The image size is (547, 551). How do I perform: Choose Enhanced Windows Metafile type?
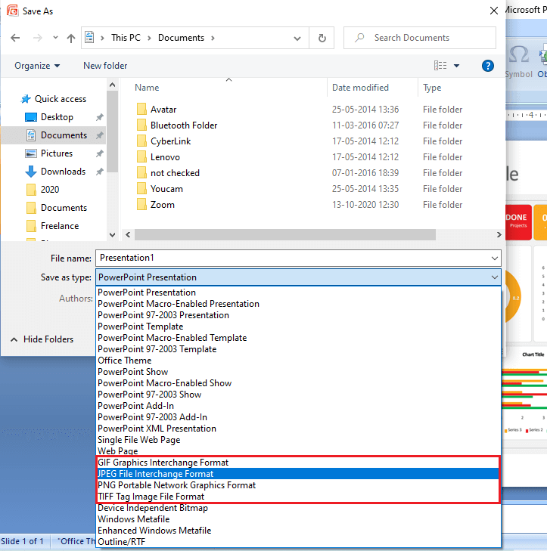pyautogui.click(x=298, y=531)
